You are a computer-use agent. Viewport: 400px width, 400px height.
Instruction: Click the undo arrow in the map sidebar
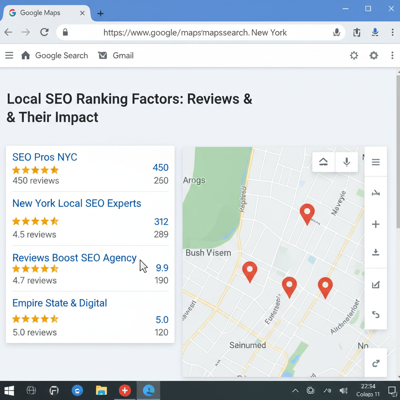(x=375, y=314)
